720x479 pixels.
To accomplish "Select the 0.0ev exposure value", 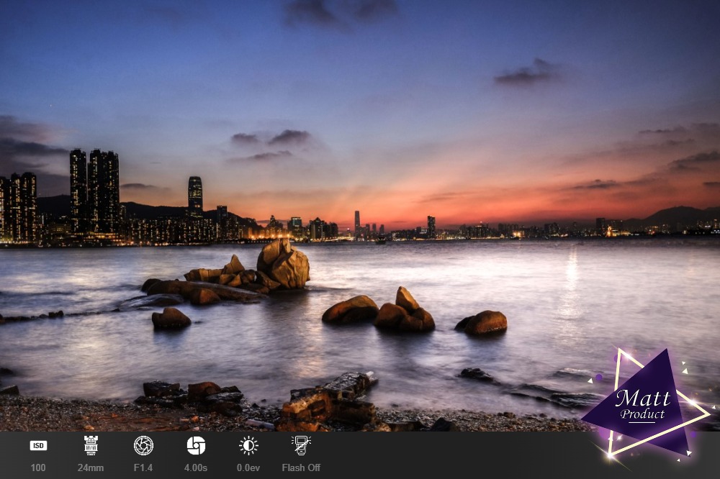I will coord(248,467).
